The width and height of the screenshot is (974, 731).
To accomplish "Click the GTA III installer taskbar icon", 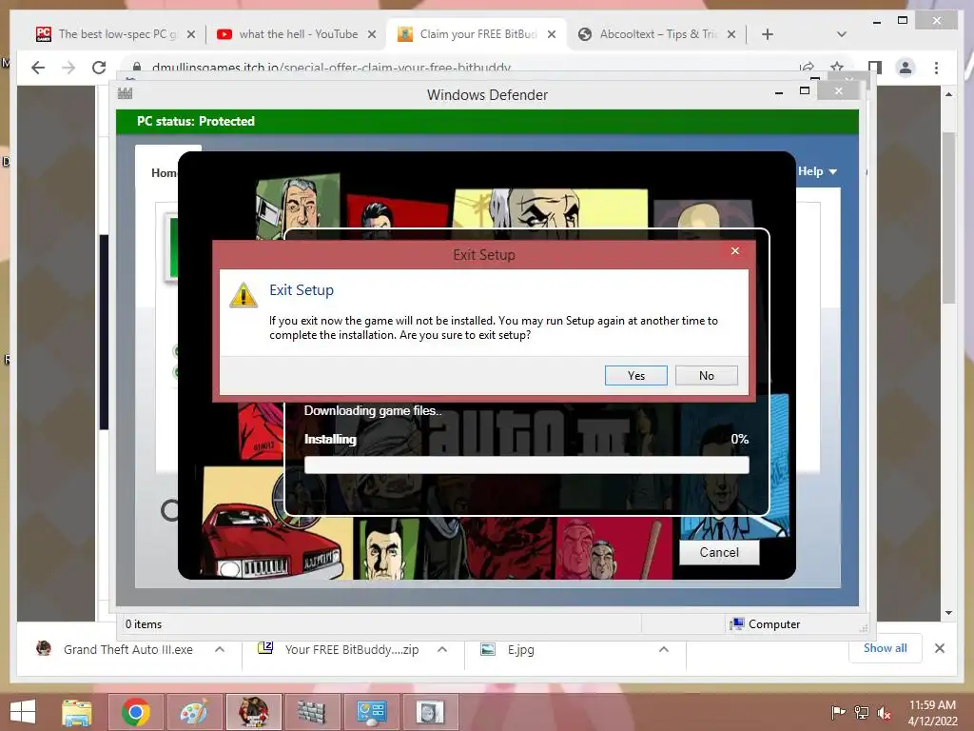I will (253, 712).
